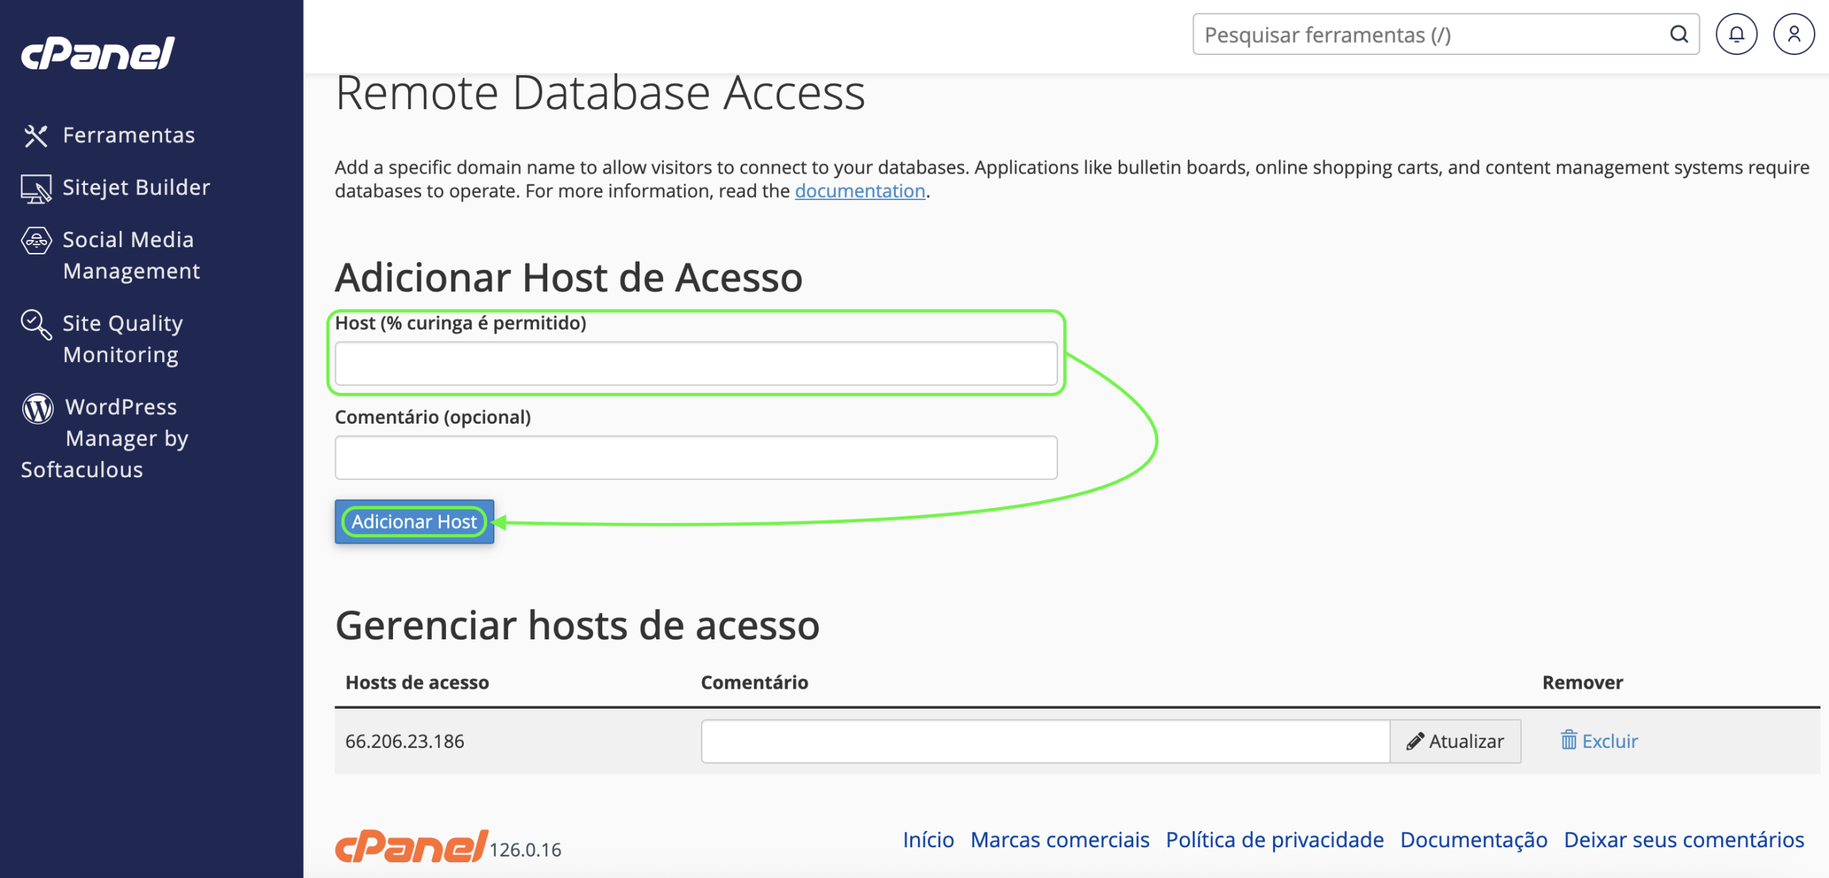Open Sitejet Builder icon
This screenshot has width=1829, height=878.
click(x=36, y=189)
